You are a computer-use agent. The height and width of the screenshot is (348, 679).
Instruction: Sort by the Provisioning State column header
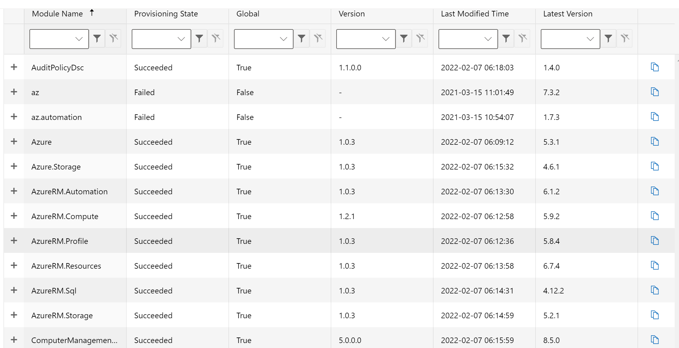[166, 14]
